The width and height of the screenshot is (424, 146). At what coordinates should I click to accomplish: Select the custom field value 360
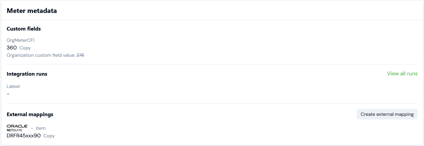point(12,48)
